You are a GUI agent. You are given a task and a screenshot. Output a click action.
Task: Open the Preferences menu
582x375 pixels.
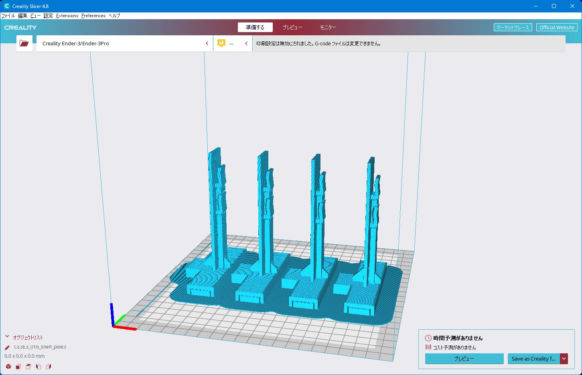(x=93, y=16)
